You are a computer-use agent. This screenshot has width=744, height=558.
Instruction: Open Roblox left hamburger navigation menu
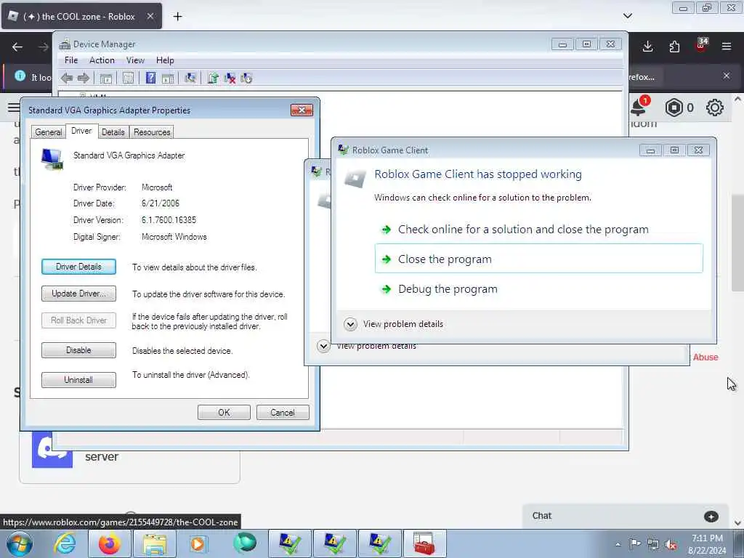point(13,108)
